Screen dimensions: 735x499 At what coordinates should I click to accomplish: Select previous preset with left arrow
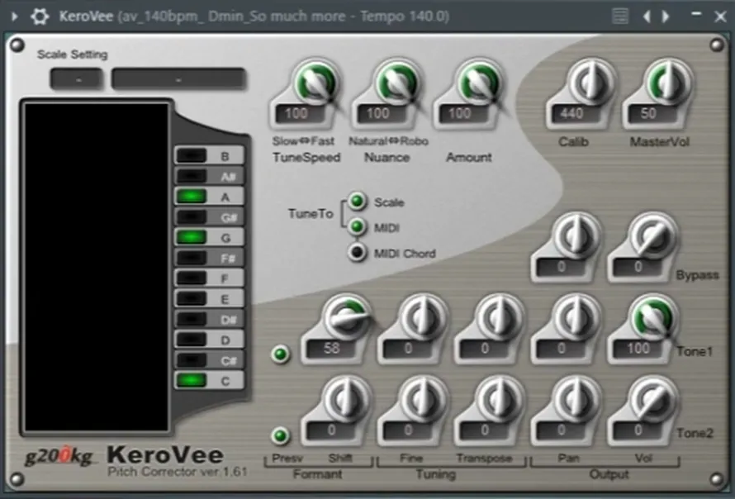coord(647,17)
